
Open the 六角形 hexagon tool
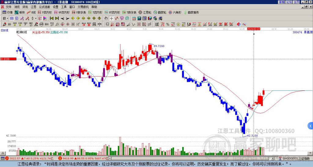pyautogui.click(x=175, y=12)
